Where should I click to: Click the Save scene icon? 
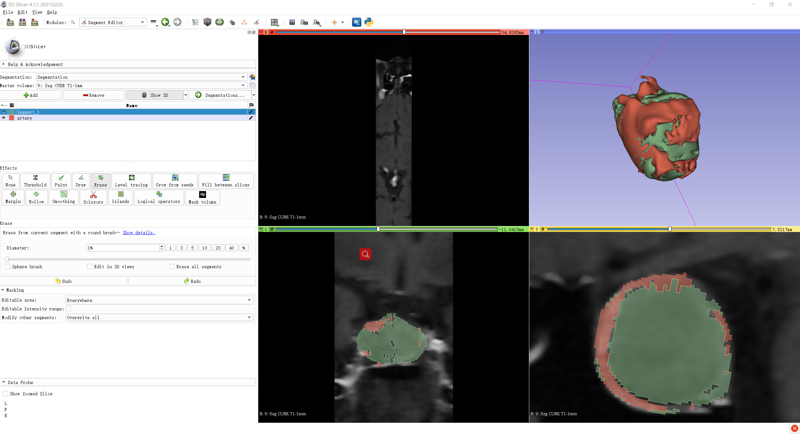pos(34,22)
